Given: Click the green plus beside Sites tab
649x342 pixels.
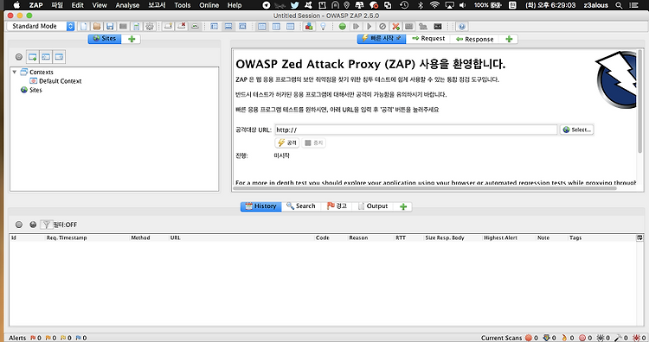Looking at the screenshot, I should [x=132, y=39].
